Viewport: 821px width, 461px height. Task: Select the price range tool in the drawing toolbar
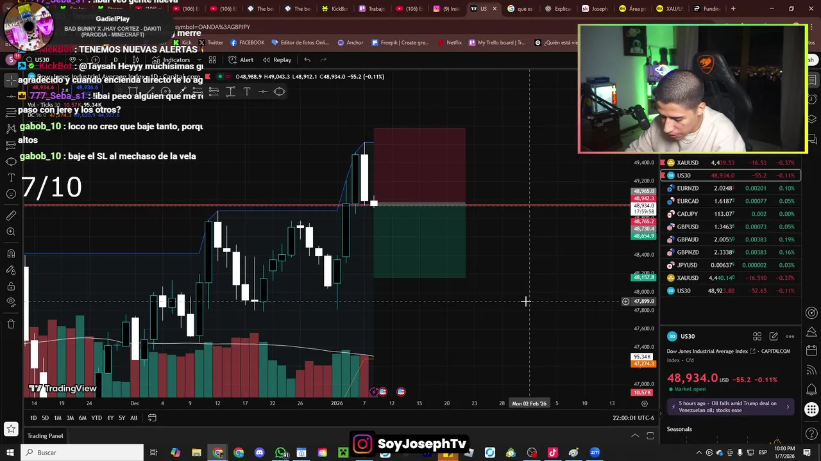pyautogui.click(x=230, y=92)
